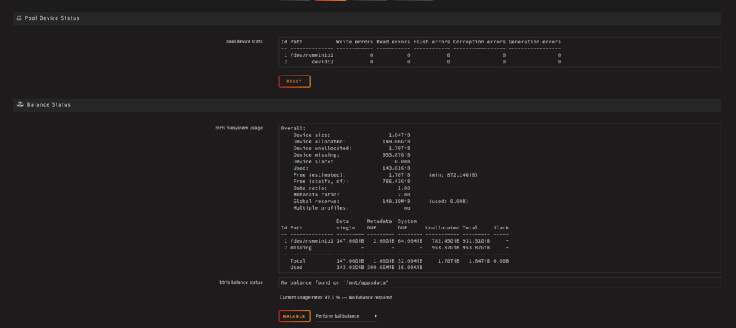The image size is (736, 328).
Task: Click the 'Used' row at bottom of usage table
Action: [356, 268]
